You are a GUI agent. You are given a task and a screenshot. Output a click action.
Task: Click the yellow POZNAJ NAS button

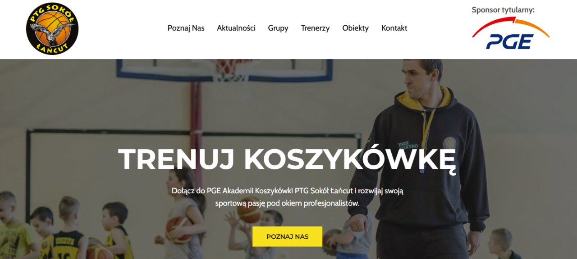click(x=287, y=236)
